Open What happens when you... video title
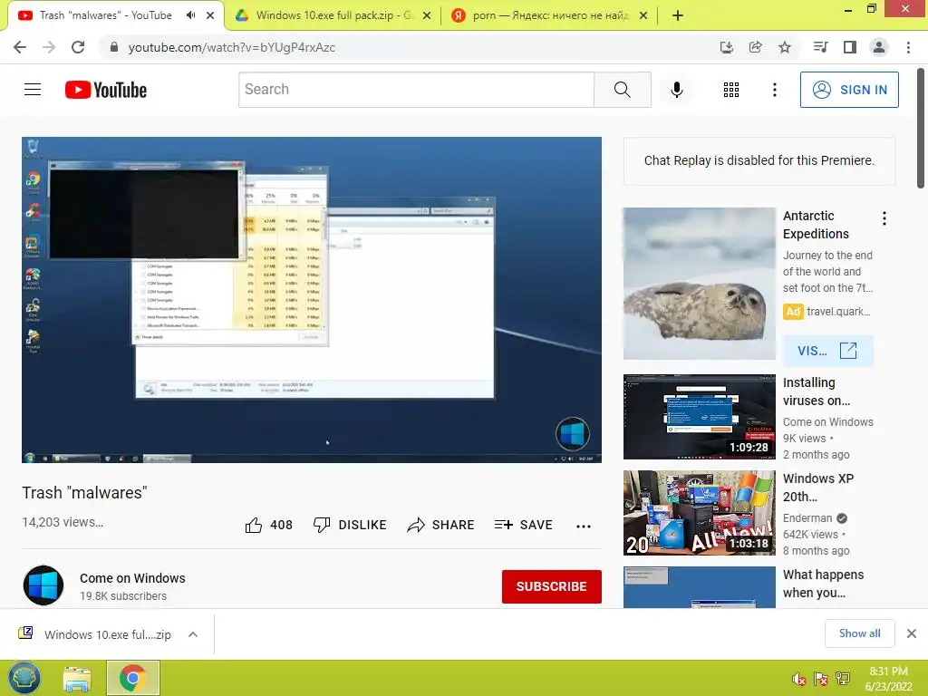The height and width of the screenshot is (696, 928). (823, 584)
